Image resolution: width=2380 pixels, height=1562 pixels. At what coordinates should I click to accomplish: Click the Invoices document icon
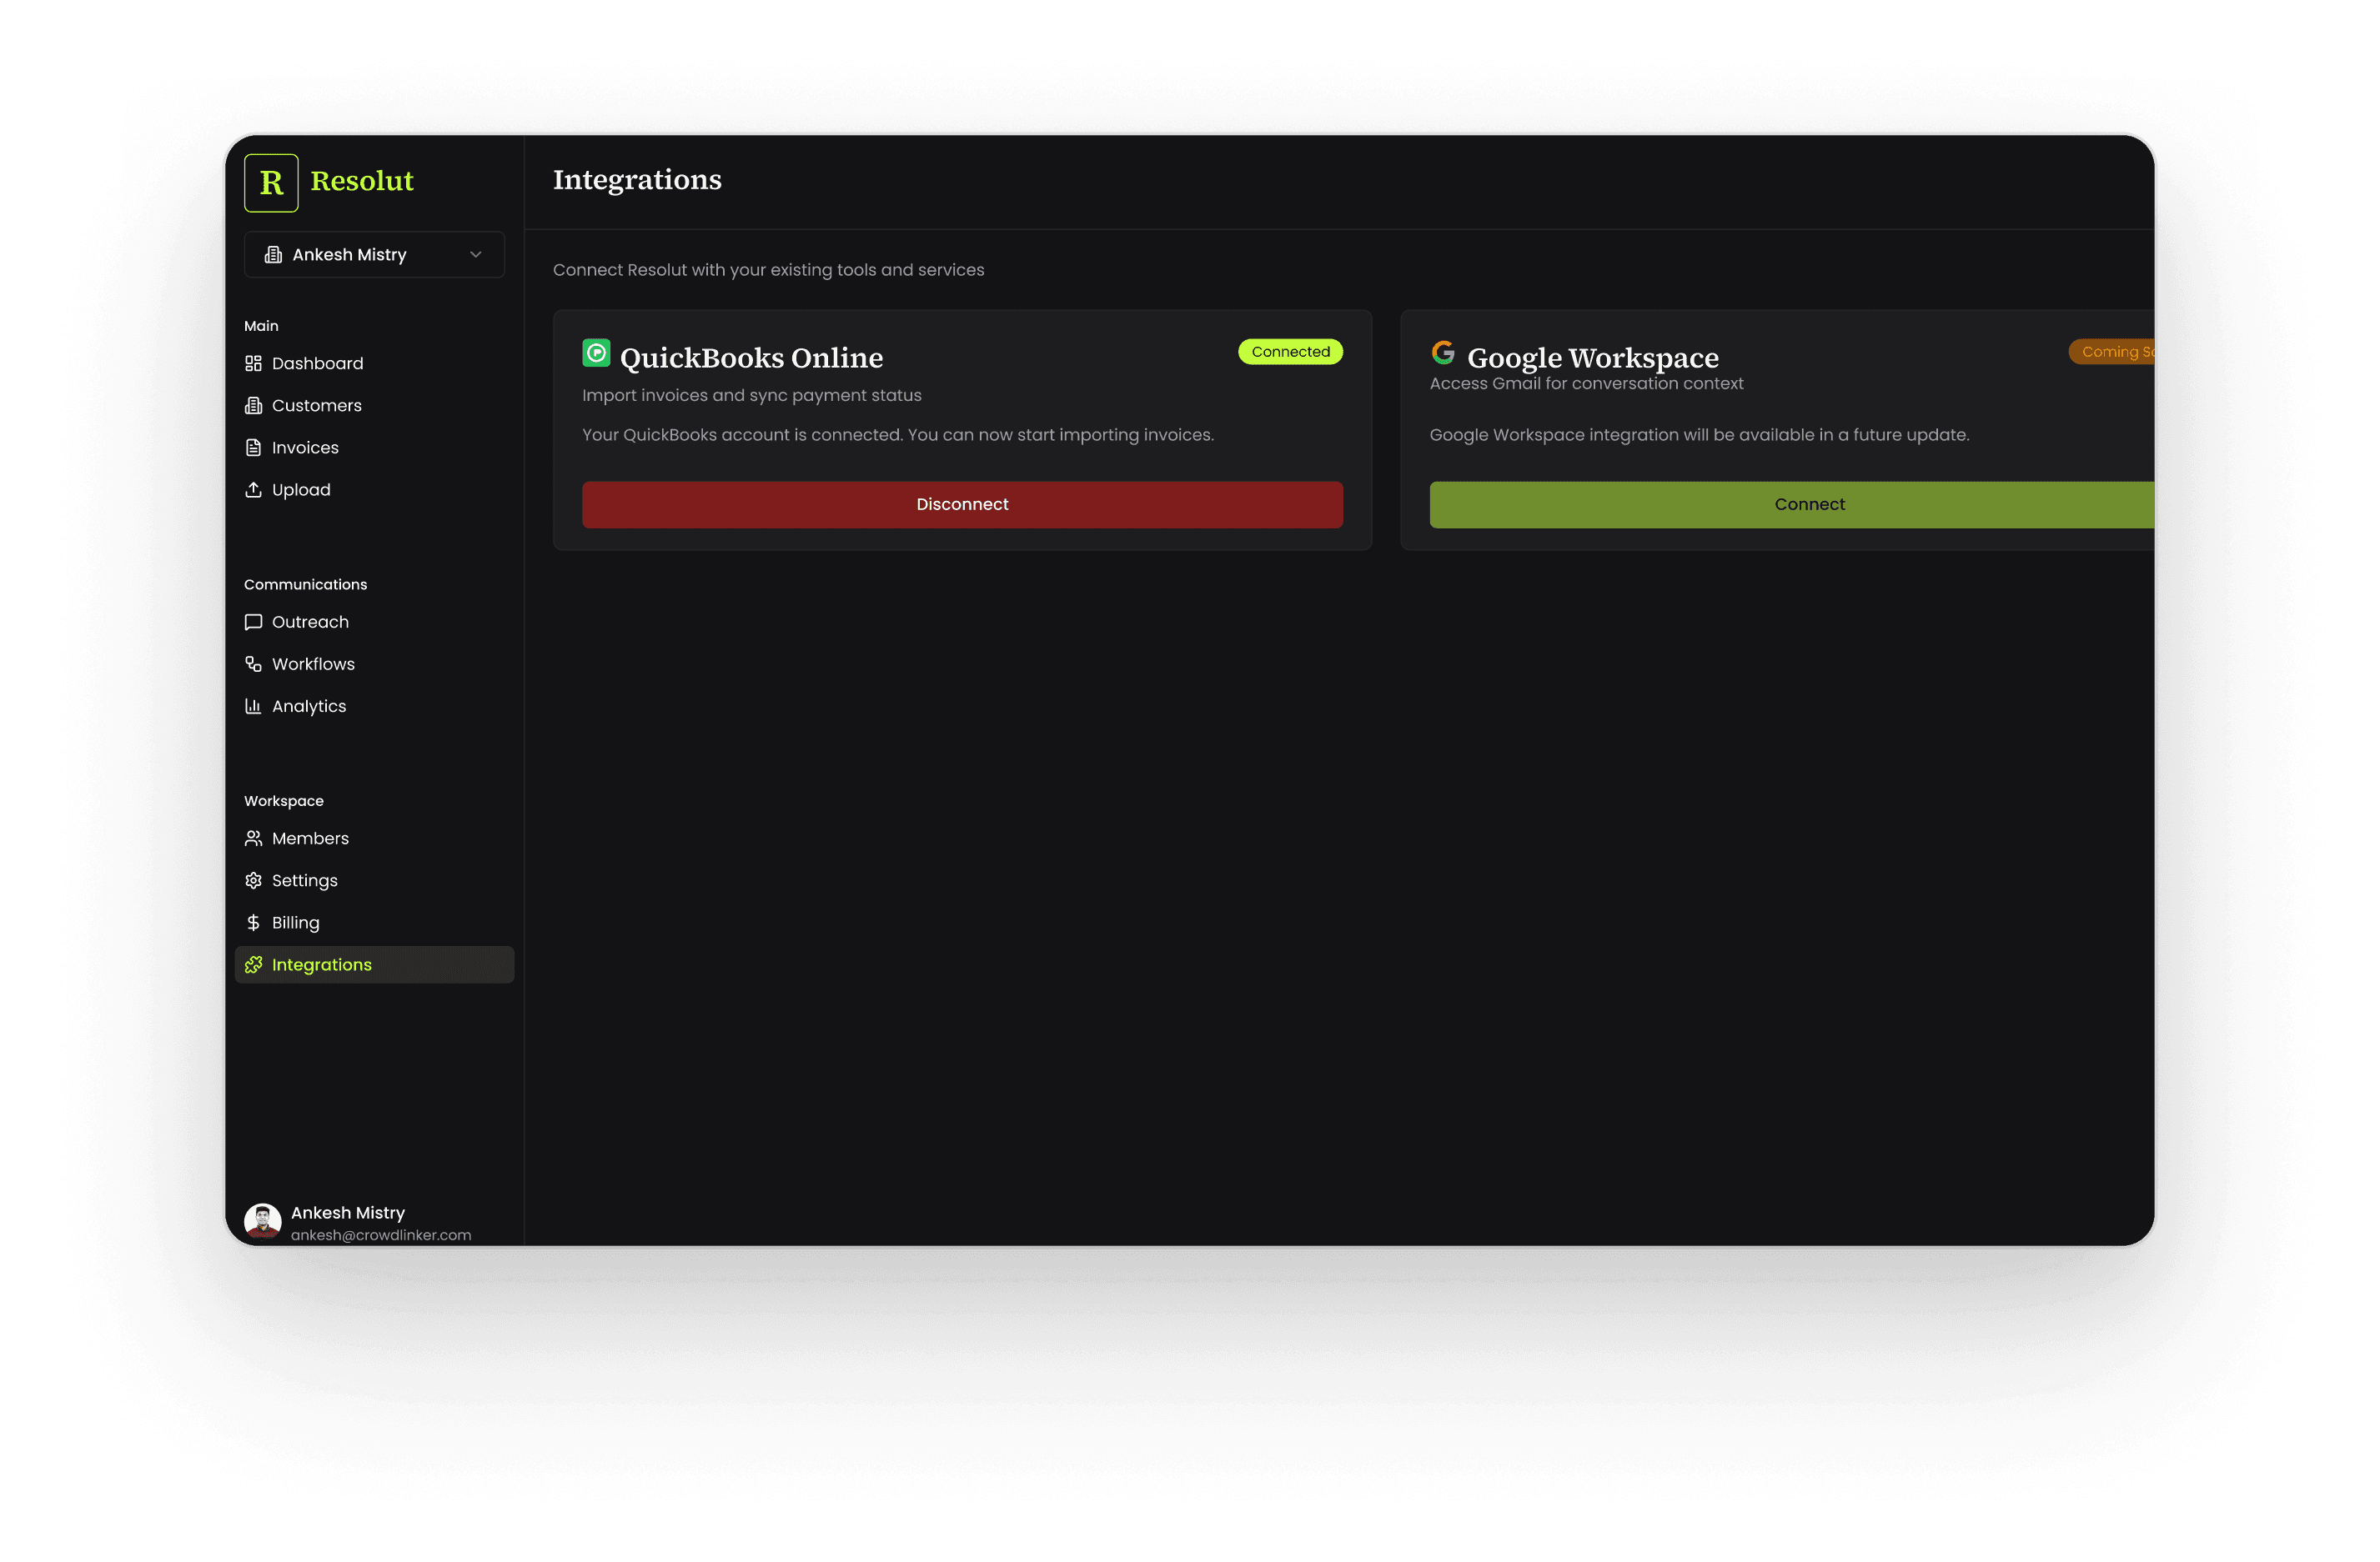tap(253, 448)
